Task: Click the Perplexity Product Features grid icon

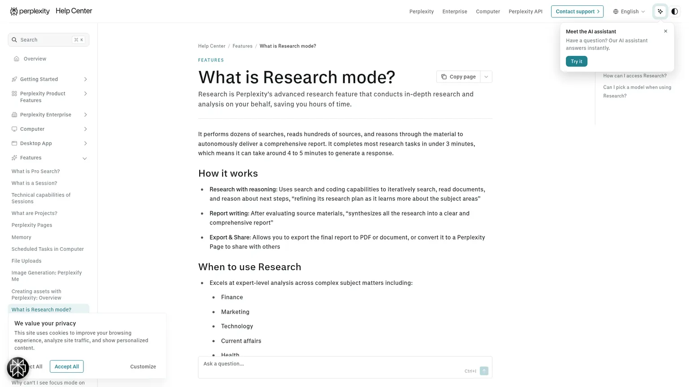Action: 14,94
